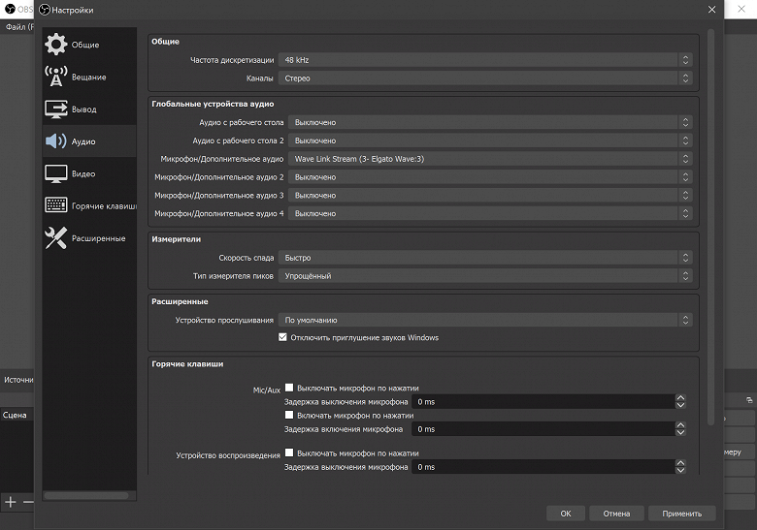Open the General settings gear icon
The image size is (757, 530).
click(x=56, y=45)
